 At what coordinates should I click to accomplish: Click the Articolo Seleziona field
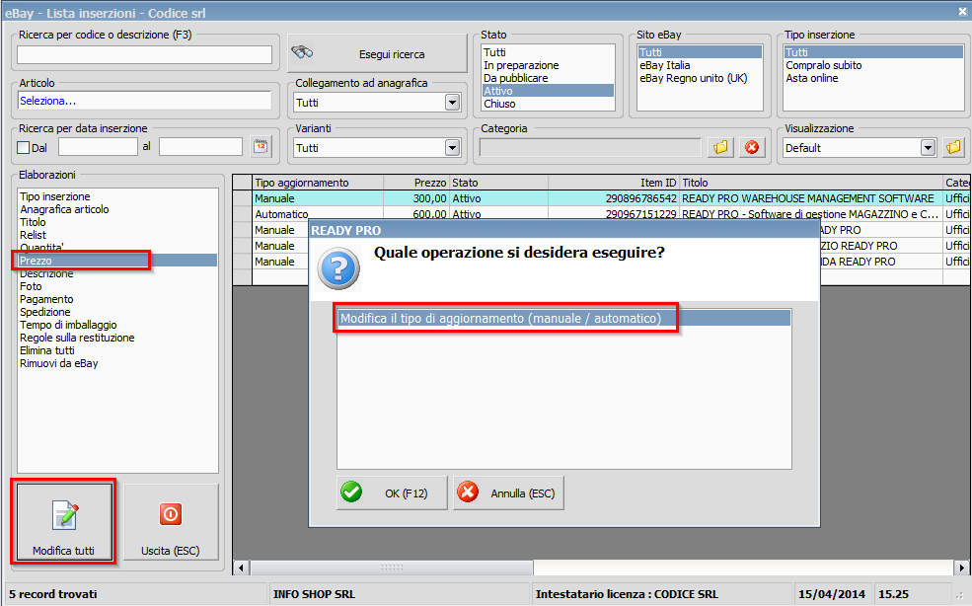pos(144,101)
